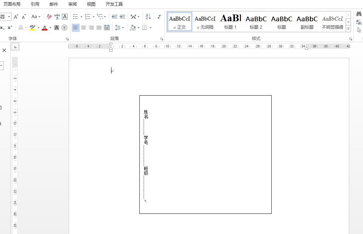Expand the bullet list dropdown arrow
The image size is (363, 234).
point(81,17)
